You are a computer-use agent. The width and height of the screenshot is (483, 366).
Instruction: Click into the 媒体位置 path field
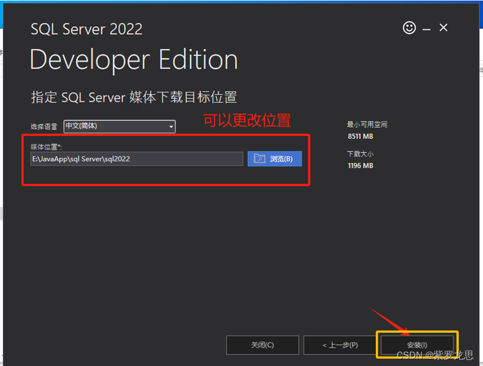click(x=136, y=159)
